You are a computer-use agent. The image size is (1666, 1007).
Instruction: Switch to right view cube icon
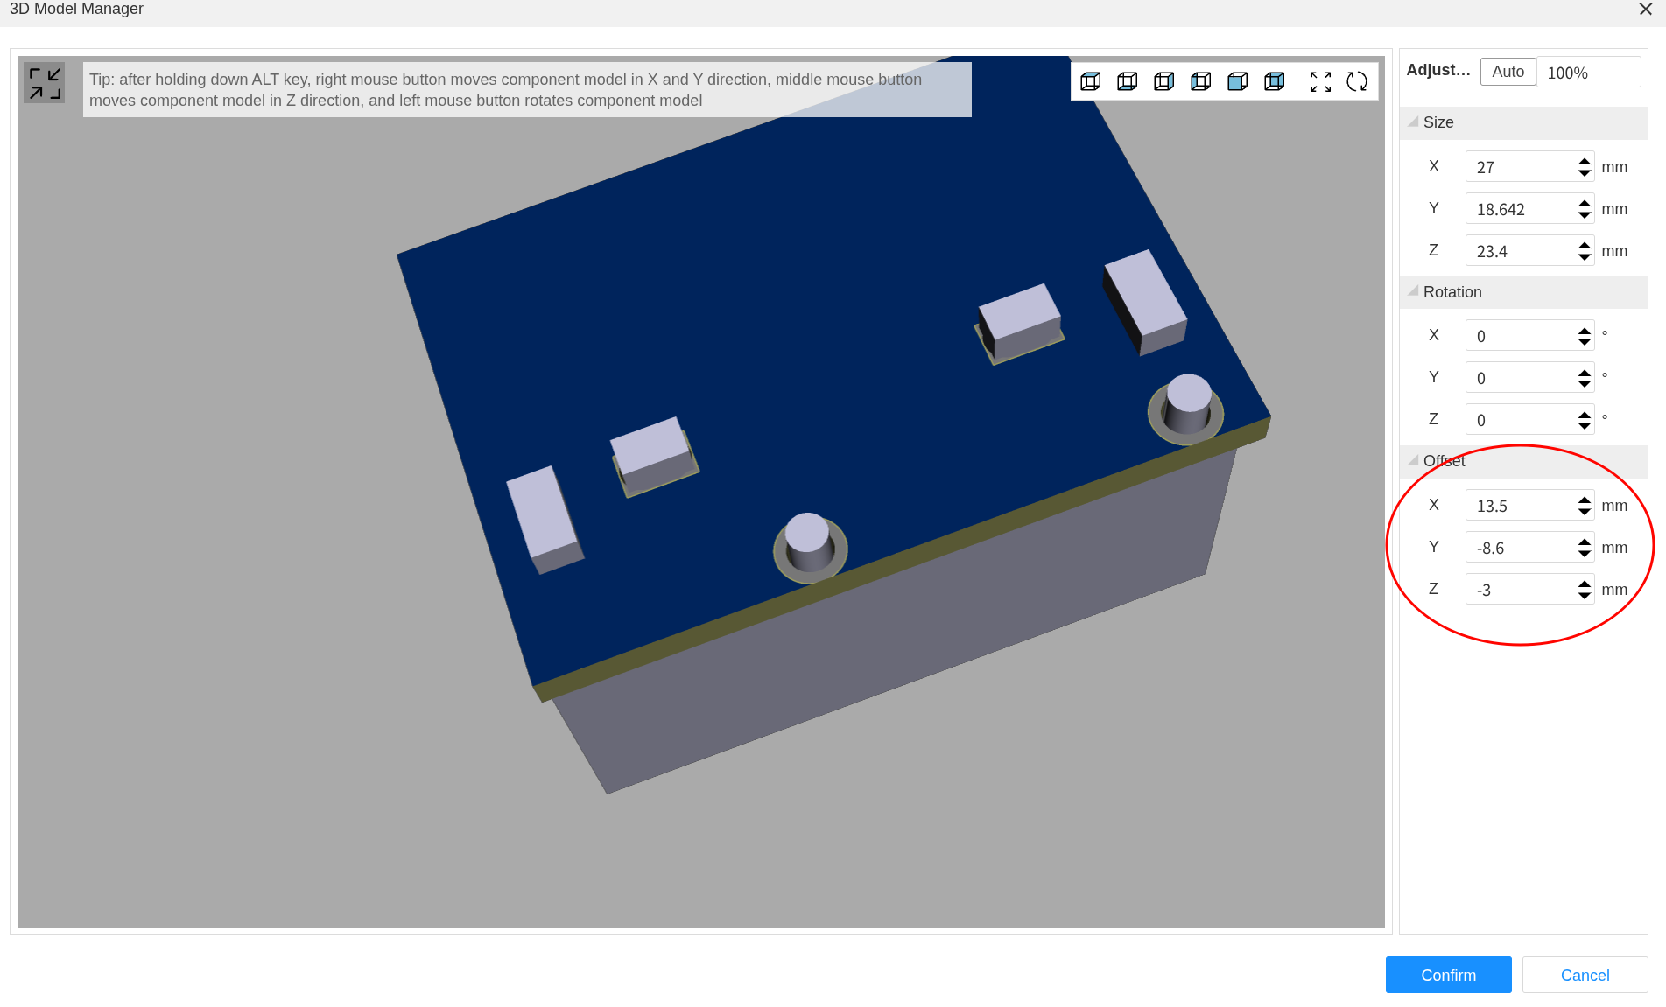point(1164,81)
